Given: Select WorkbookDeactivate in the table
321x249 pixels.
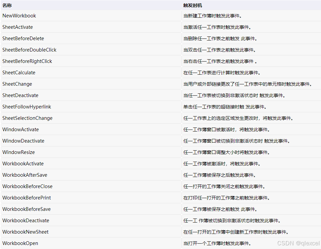Looking at the screenshot, I should [26, 221].
